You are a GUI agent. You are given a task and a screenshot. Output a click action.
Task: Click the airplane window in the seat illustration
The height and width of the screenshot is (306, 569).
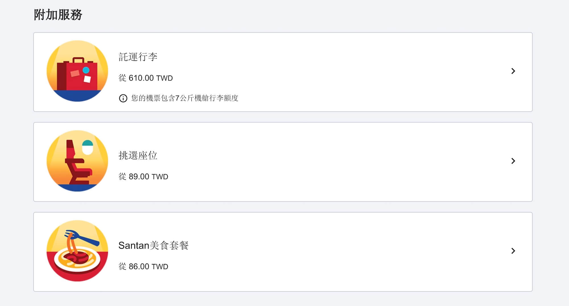click(x=88, y=147)
